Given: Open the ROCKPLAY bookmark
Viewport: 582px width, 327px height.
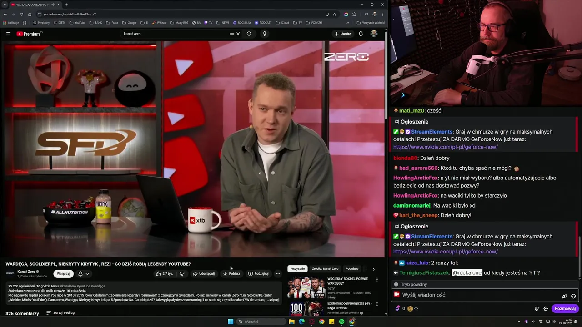Looking at the screenshot, I should 242,23.
